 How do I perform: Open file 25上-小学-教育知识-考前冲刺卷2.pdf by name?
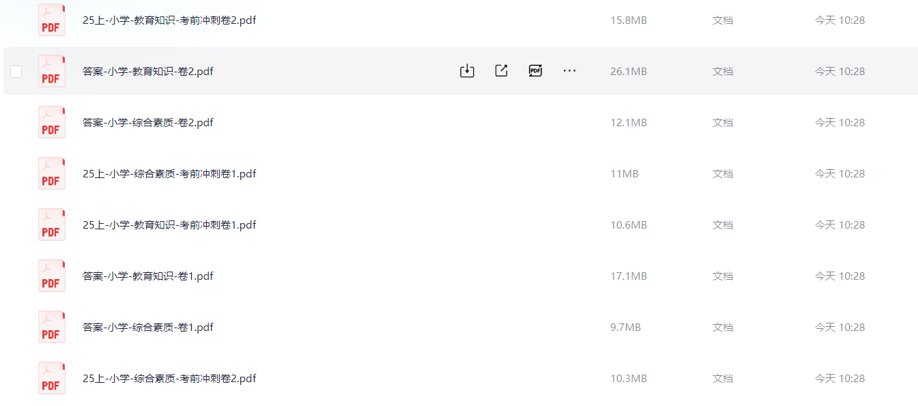pos(169,20)
